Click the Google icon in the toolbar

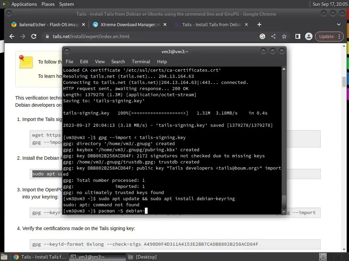tap(262, 36)
